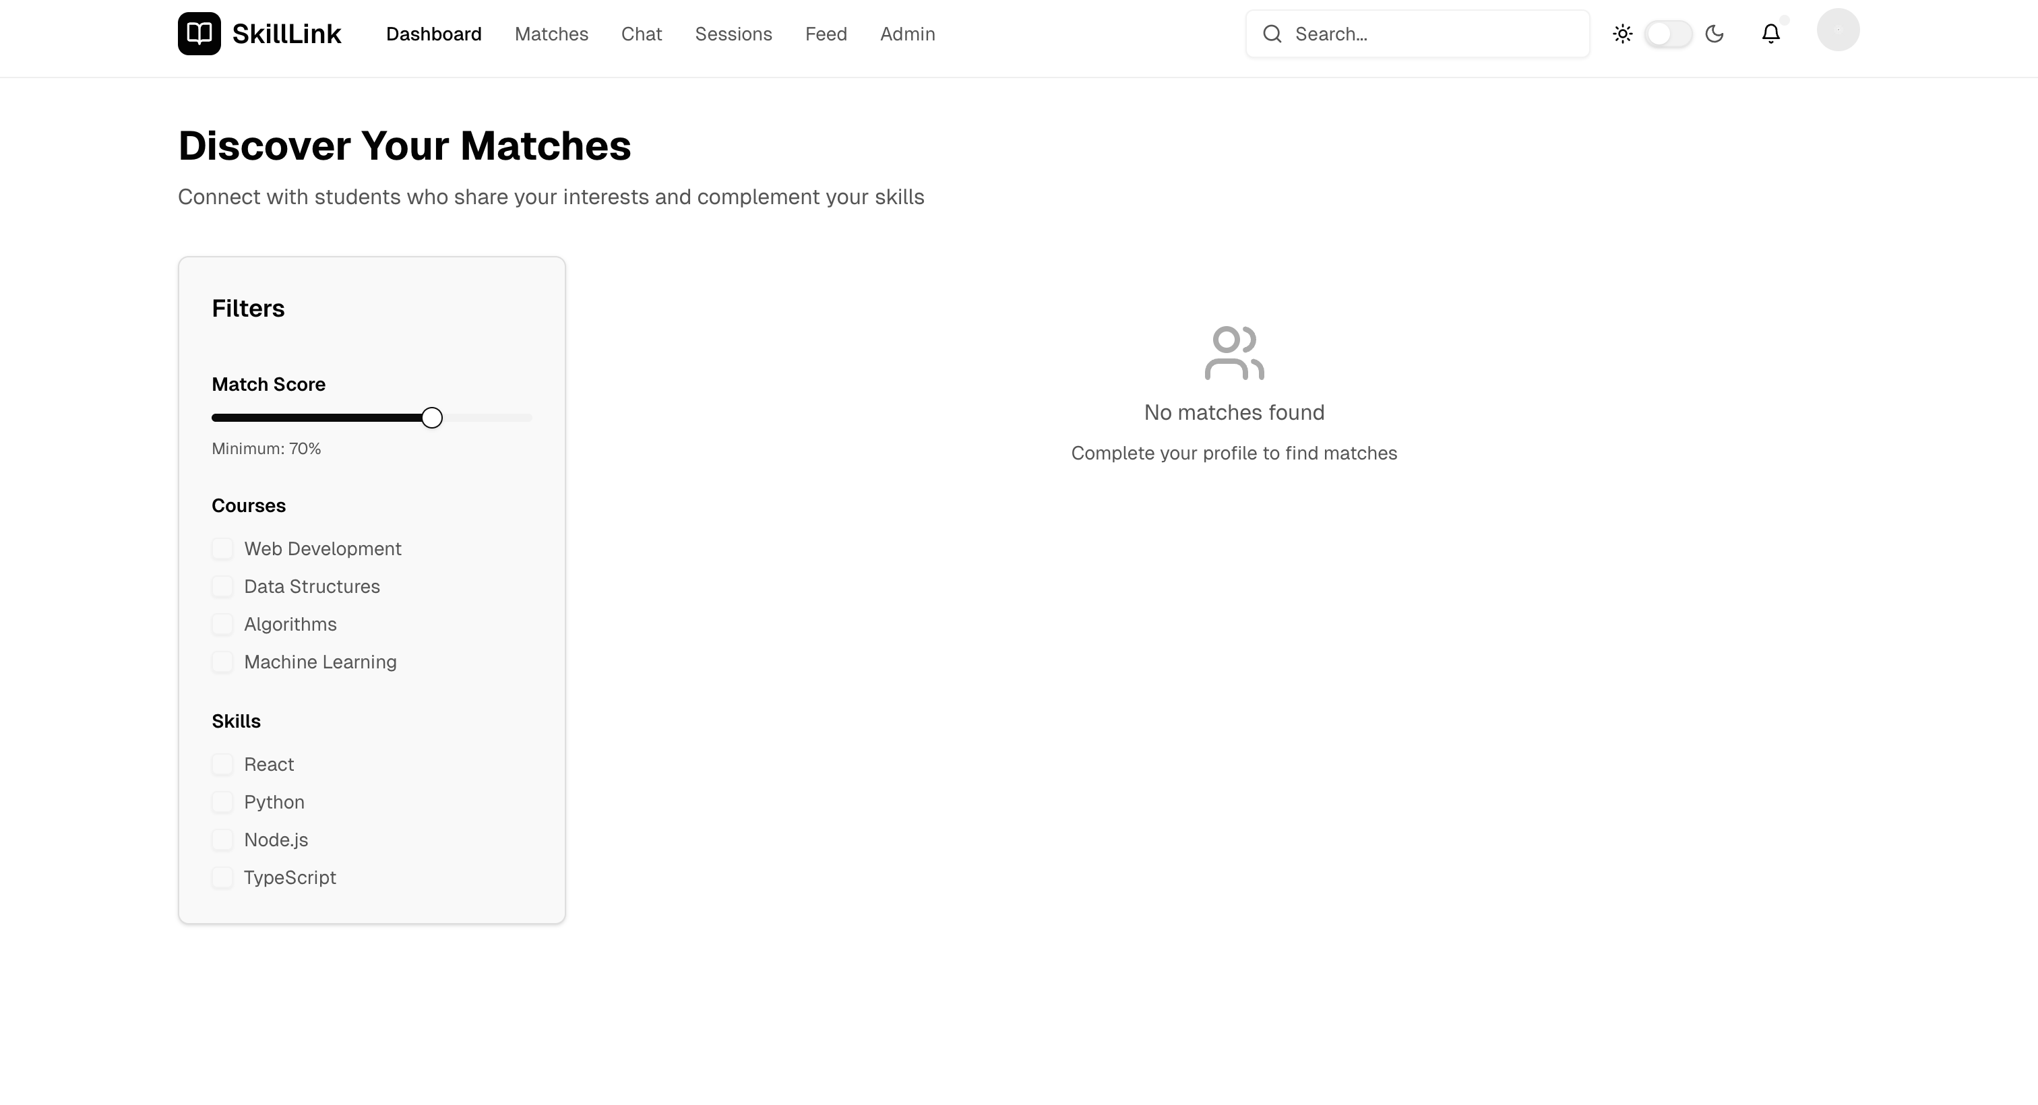Open the Admin nav item

pos(907,34)
